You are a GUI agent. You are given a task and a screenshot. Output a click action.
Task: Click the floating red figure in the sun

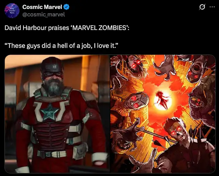point(163,100)
